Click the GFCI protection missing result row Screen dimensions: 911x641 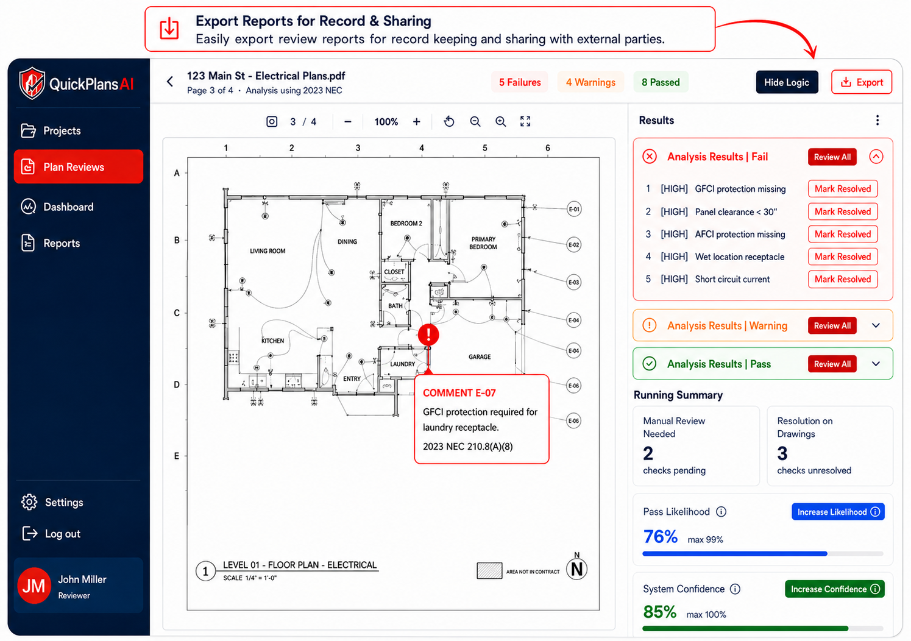click(x=762, y=189)
